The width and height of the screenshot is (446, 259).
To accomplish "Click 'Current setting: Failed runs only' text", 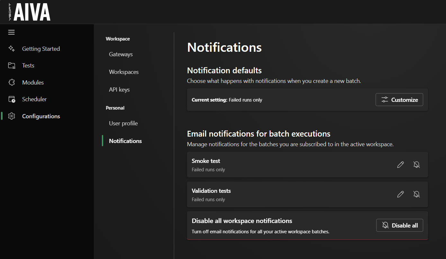I will 227,100.
